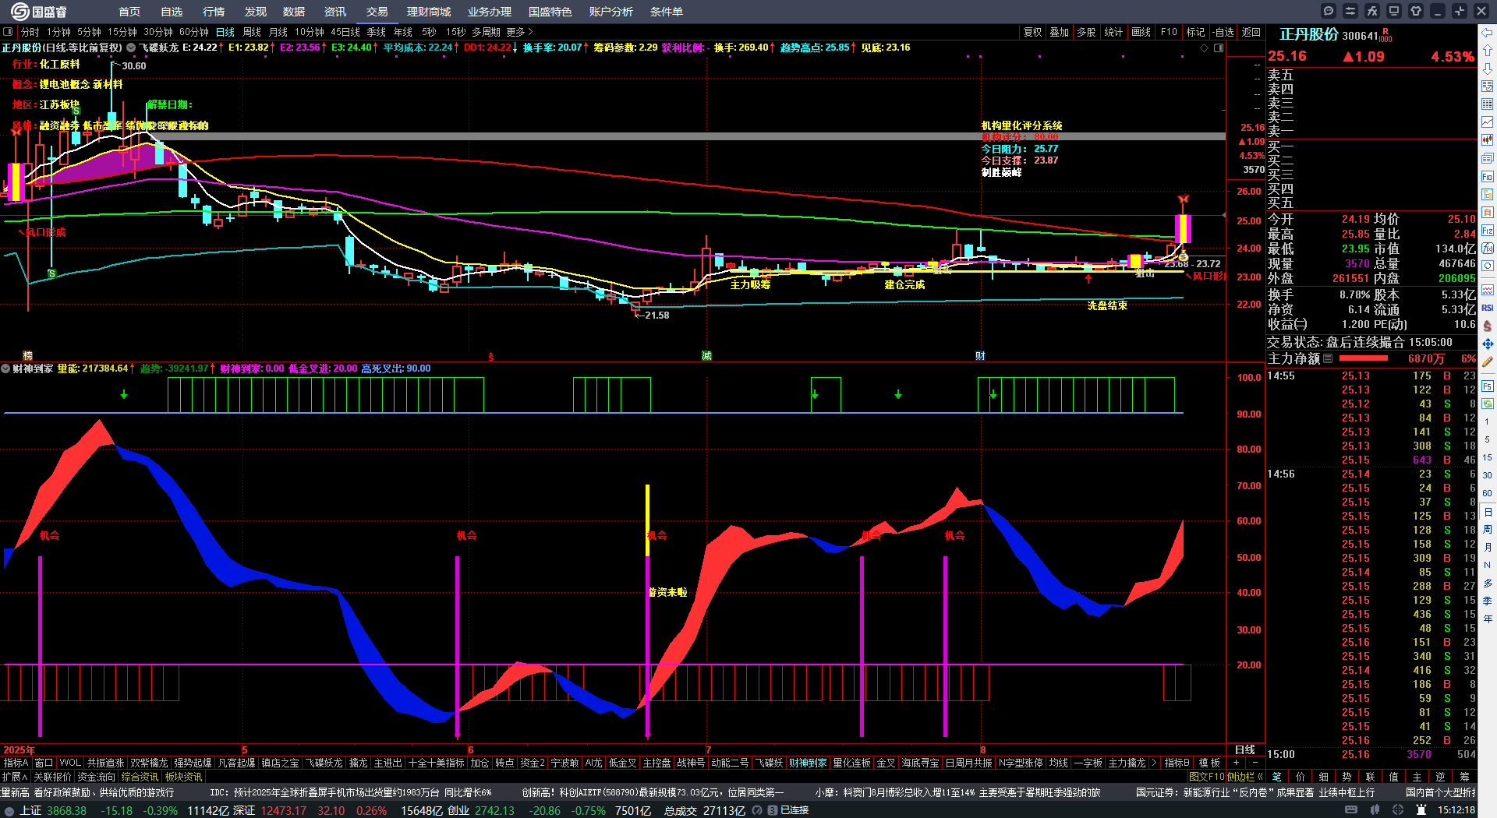Open the quote list icon in right toolbar
Viewport: 1497px width, 818px height.
click(1488, 86)
